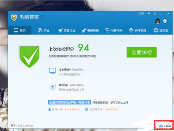Viewport: 174px width, 131px height.
Task: Open the 首页 home tab
Action: [x=20, y=30]
